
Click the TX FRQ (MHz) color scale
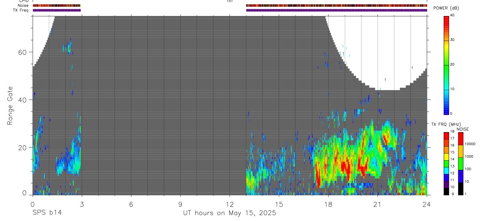point(446,163)
